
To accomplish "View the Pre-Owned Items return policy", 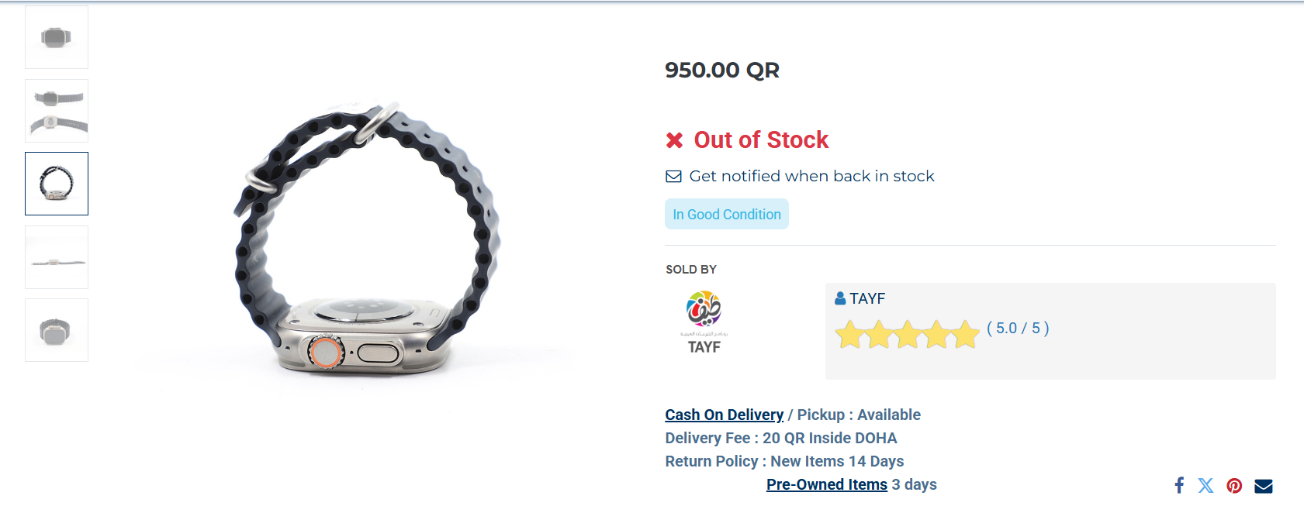I will click(x=826, y=484).
